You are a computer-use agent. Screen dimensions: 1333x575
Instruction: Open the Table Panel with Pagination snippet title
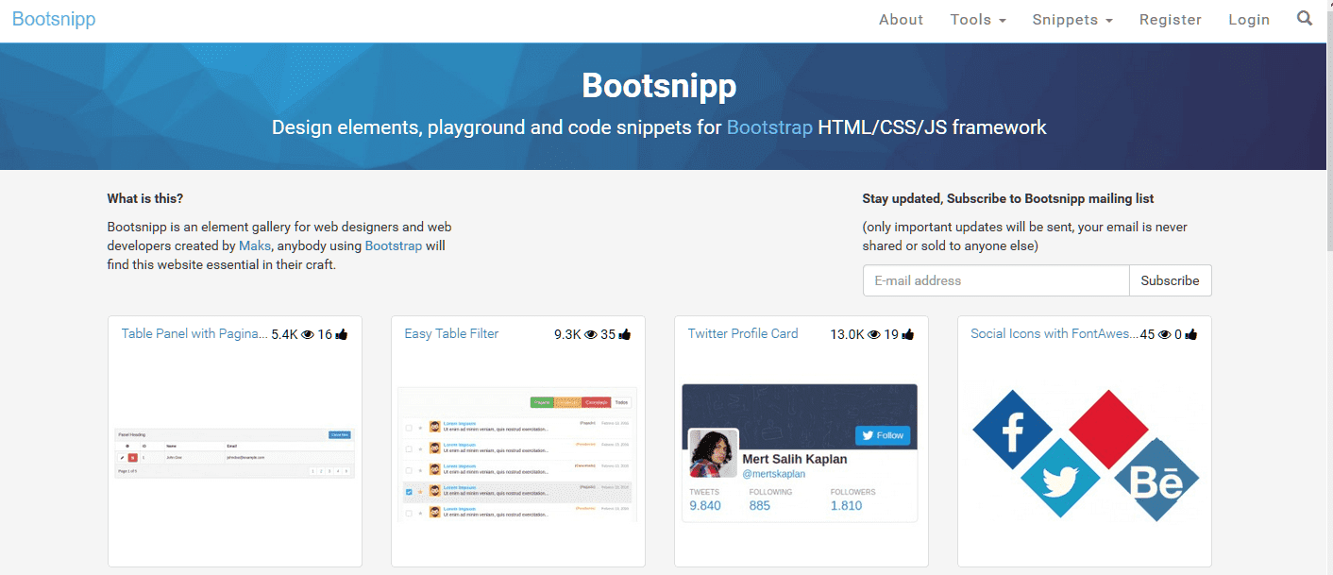(x=194, y=333)
